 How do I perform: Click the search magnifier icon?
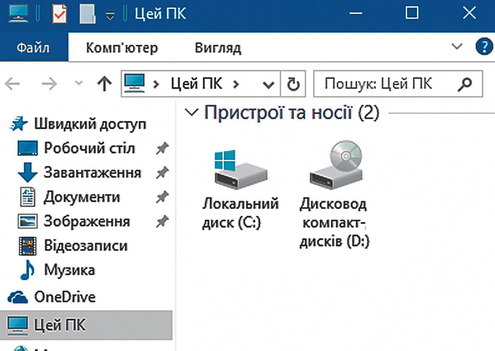(464, 84)
